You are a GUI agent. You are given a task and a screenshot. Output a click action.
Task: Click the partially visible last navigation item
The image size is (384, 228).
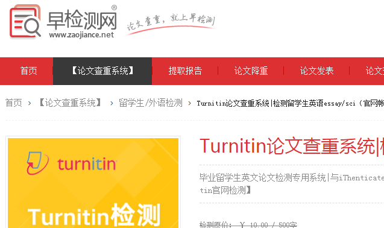[x=375, y=71]
